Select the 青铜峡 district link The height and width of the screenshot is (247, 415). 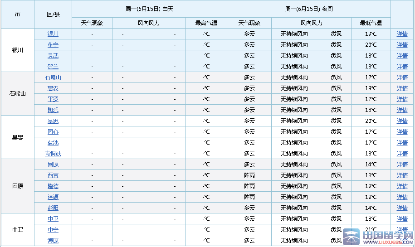(x=53, y=154)
